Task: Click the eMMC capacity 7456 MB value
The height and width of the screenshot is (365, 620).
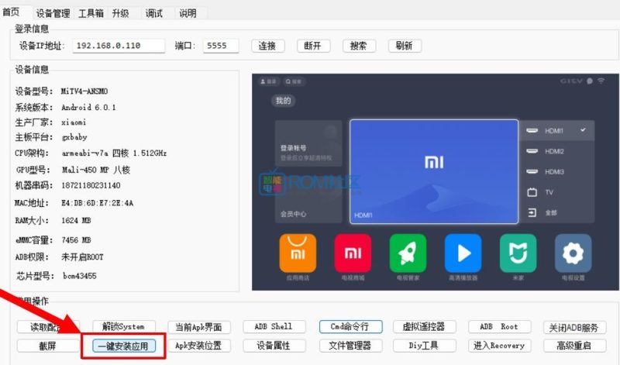Action: (x=76, y=240)
